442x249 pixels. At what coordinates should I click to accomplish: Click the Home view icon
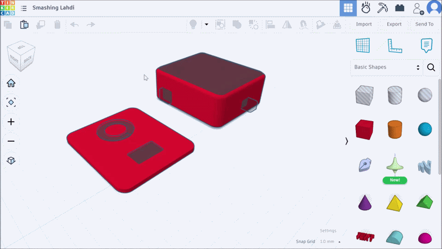point(11,83)
